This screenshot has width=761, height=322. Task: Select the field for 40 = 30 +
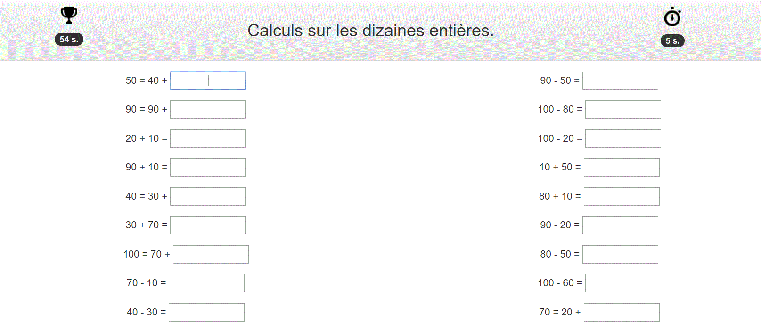point(208,196)
